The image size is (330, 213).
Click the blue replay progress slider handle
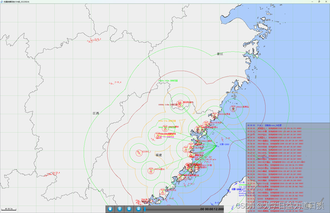click(x=145, y=209)
